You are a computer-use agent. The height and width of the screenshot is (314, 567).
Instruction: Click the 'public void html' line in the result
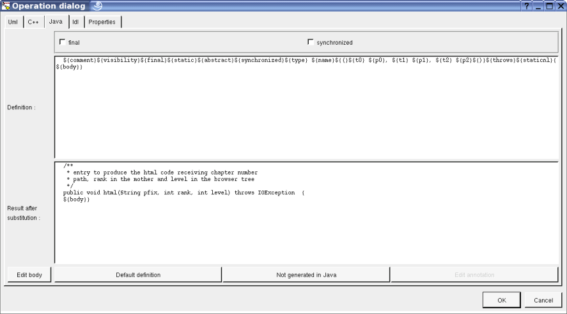coord(183,193)
